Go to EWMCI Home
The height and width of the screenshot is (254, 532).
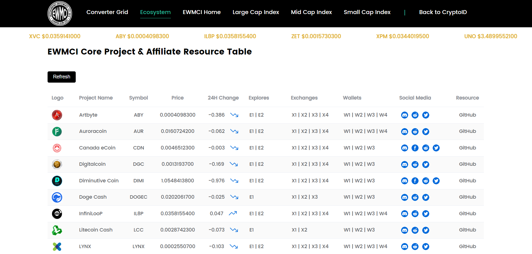pyautogui.click(x=202, y=12)
